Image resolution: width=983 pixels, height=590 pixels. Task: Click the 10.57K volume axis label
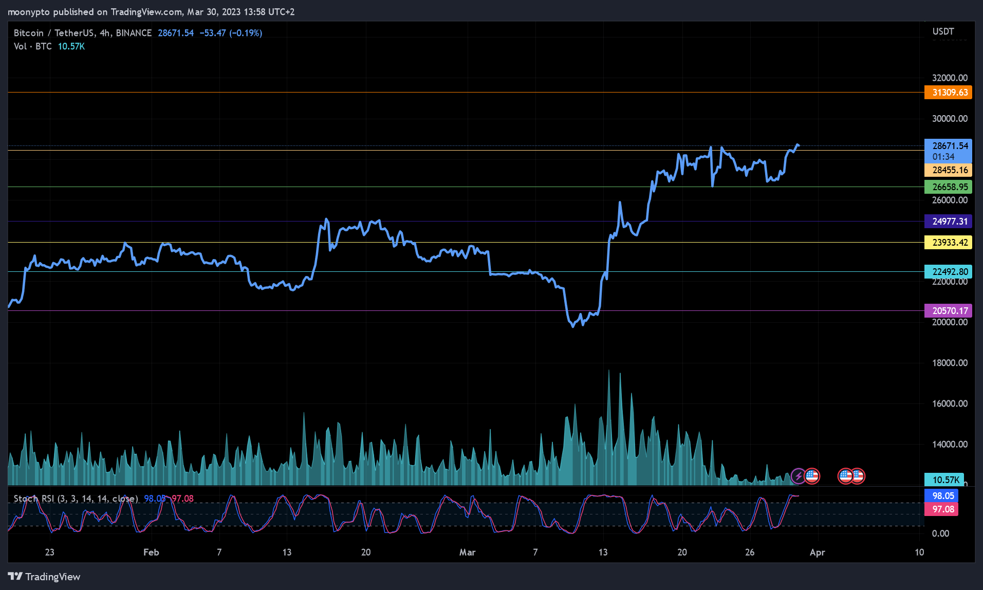coord(944,480)
